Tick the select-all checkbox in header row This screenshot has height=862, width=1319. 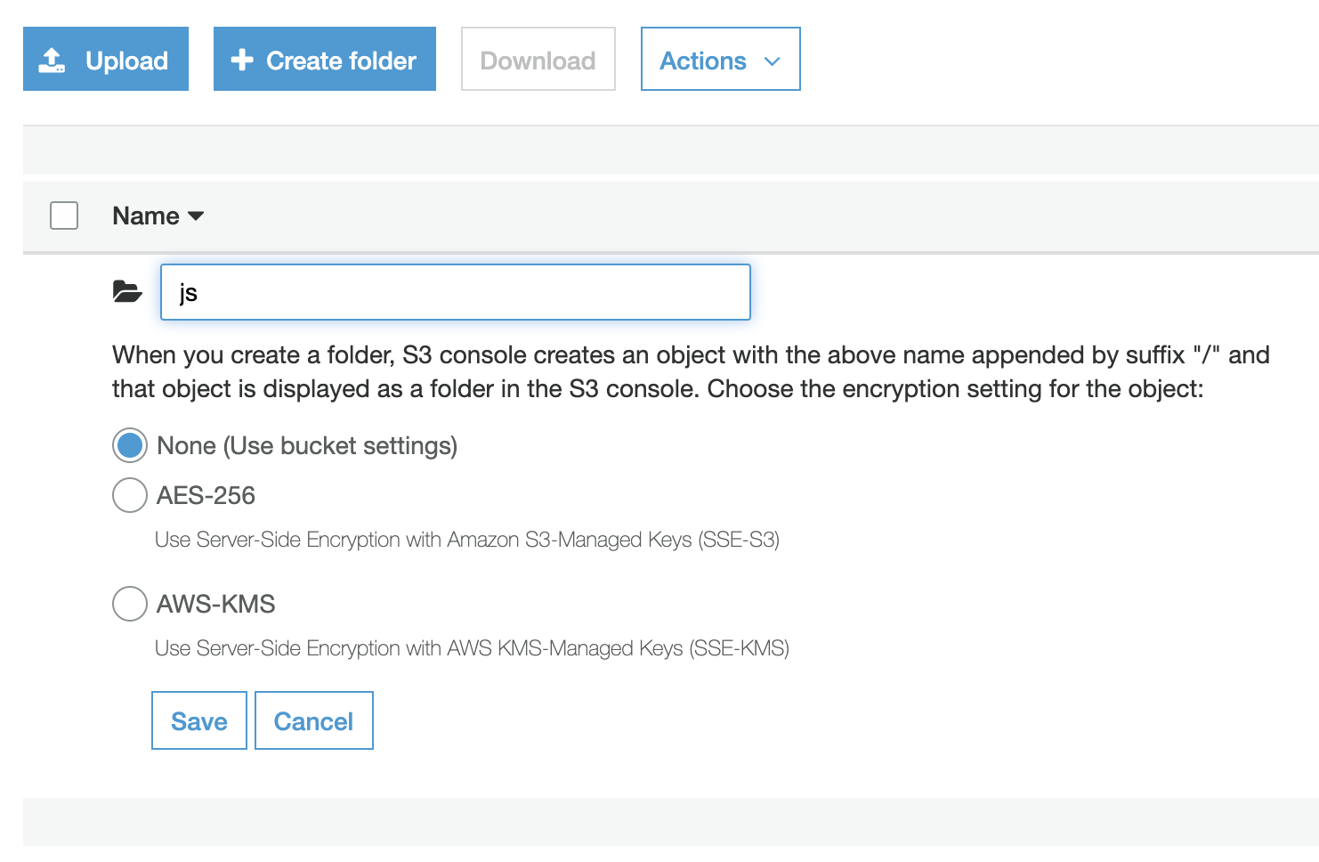point(64,215)
